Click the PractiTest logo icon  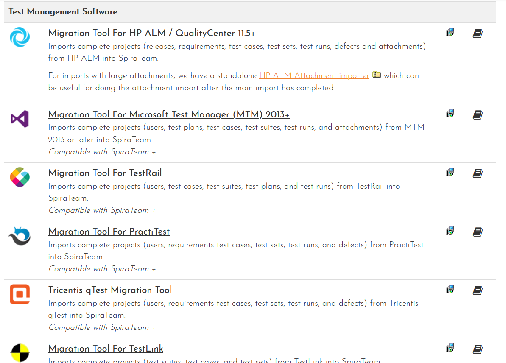20,236
